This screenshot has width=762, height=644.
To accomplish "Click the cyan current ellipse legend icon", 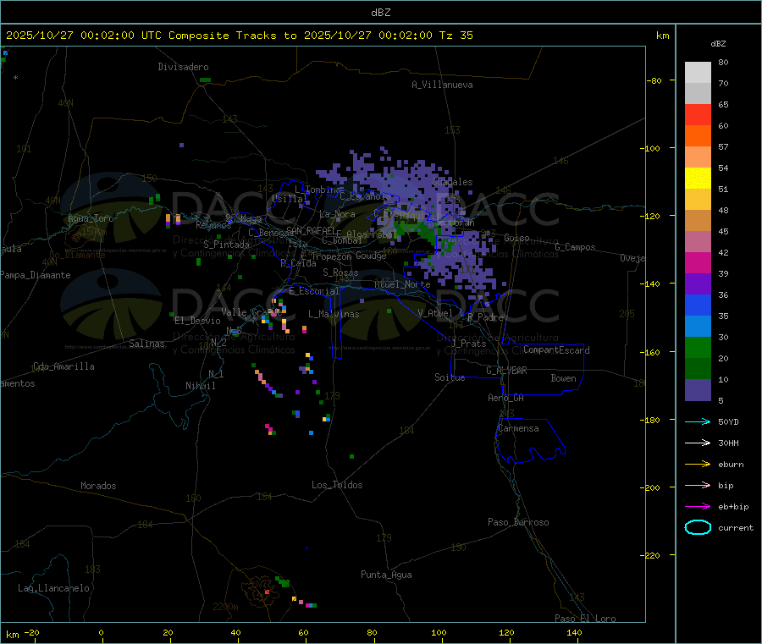I will [x=698, y=527].
